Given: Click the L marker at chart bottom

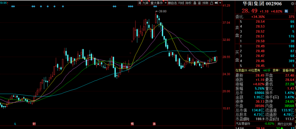Looking at the screenshot, I should tap(15, 124).
